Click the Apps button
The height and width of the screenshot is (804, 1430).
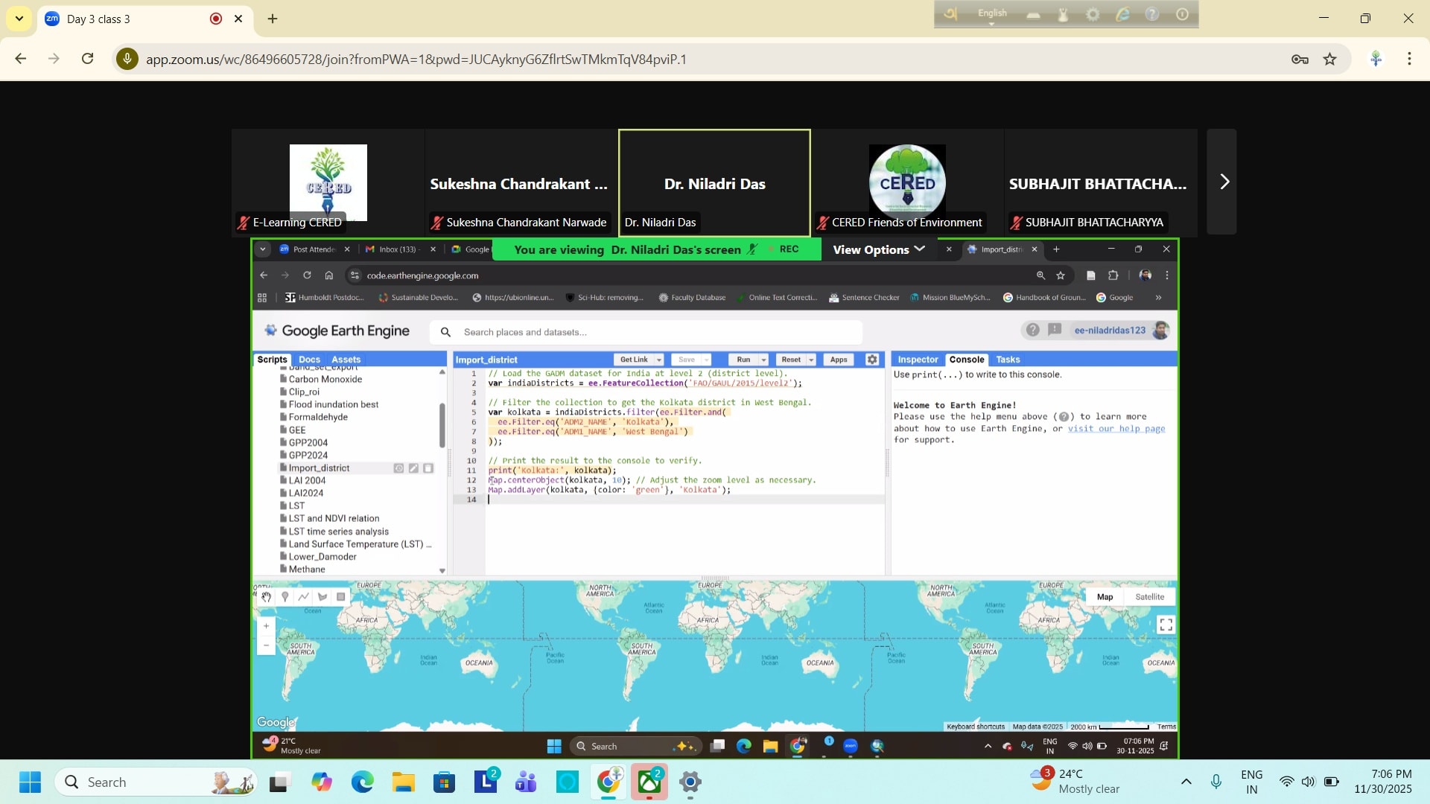pyautogui.click(x=839, y=360)
